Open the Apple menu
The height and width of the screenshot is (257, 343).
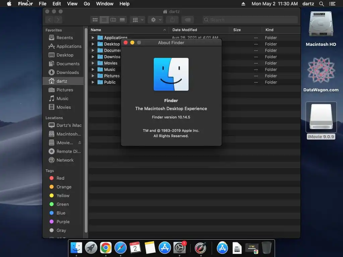(x=9, y=4)
